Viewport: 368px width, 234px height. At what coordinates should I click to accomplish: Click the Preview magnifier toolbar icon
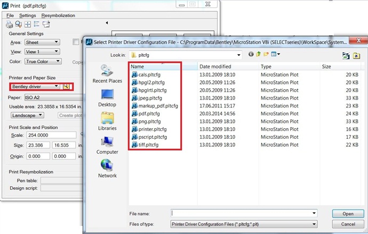(18, 24)
